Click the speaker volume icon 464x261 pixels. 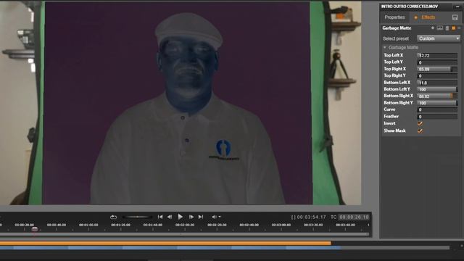[x=214, y=217]
